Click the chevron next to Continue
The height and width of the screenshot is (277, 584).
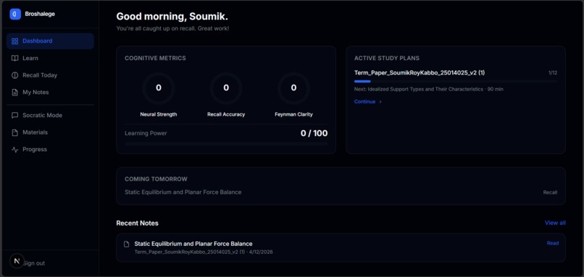pyautogui.click(x=380, y=102)
